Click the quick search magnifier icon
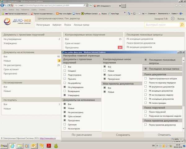Viewport: 186px width, 149px height. pos(182,25)
